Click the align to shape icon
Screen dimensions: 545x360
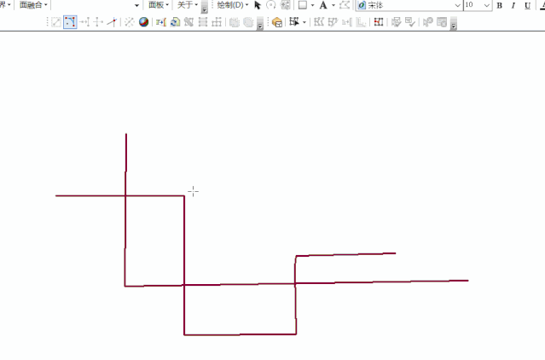tap(161, 22)
